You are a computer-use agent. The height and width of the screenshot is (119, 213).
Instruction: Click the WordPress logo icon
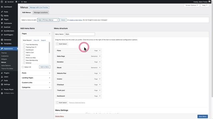click(x=2, y=2)
